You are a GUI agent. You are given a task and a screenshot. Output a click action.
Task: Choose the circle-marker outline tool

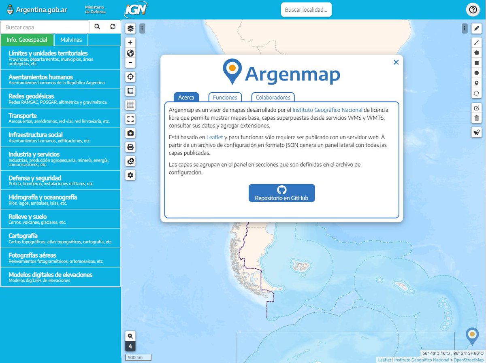(477, 93)
